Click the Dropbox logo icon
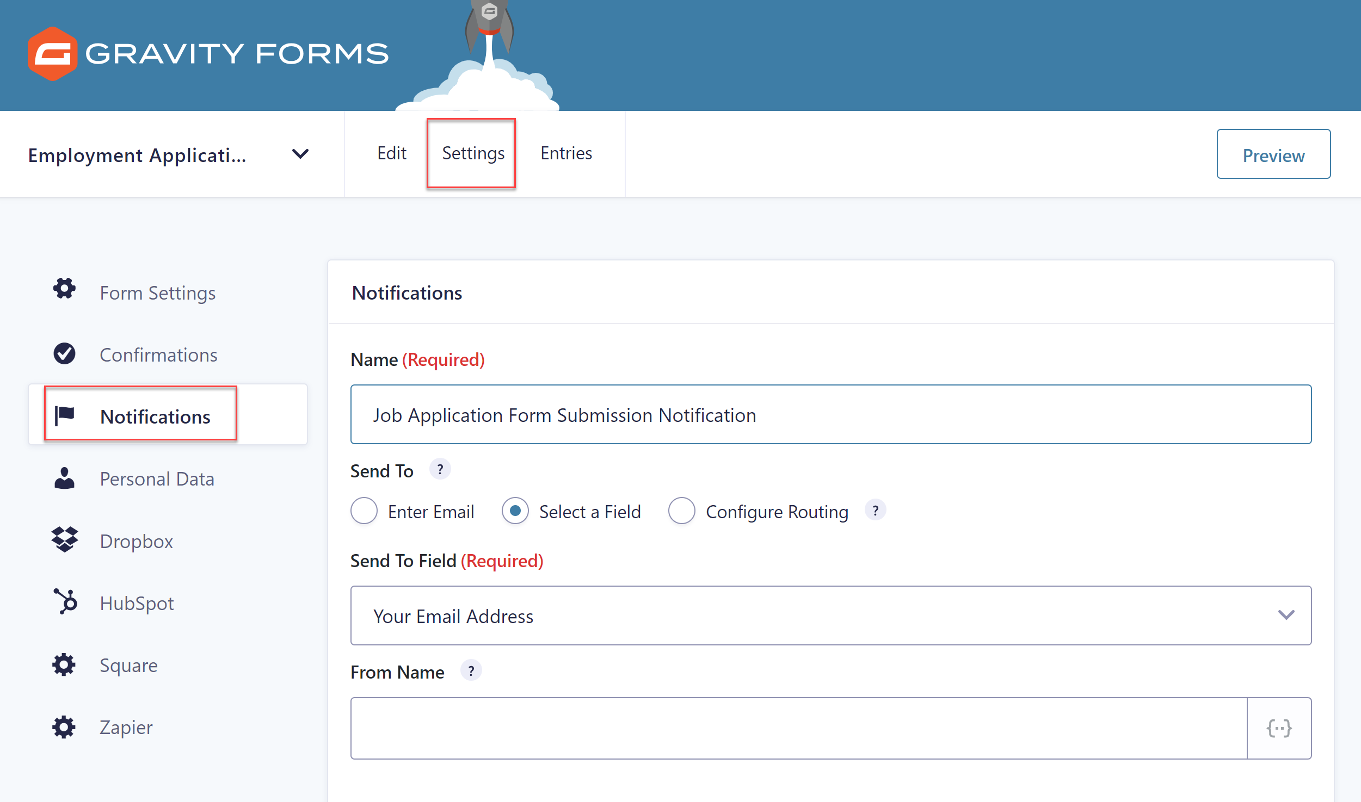 coord(64,539)
